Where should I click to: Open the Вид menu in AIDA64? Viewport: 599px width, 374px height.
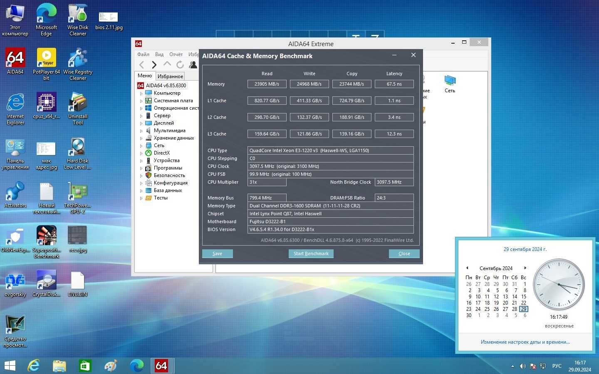point(159,54)
